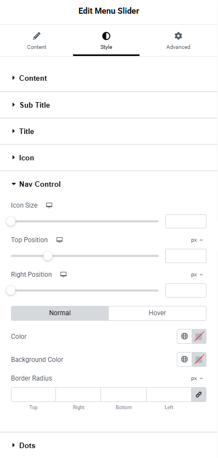Screen dimensions: 218x458
Task: Click the Top Position desktop device icon
Action: (x=59, y=240)
